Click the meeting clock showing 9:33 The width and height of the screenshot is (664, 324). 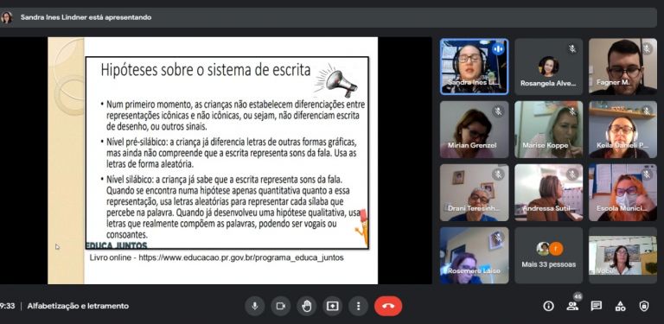click(x=7, y=306)
